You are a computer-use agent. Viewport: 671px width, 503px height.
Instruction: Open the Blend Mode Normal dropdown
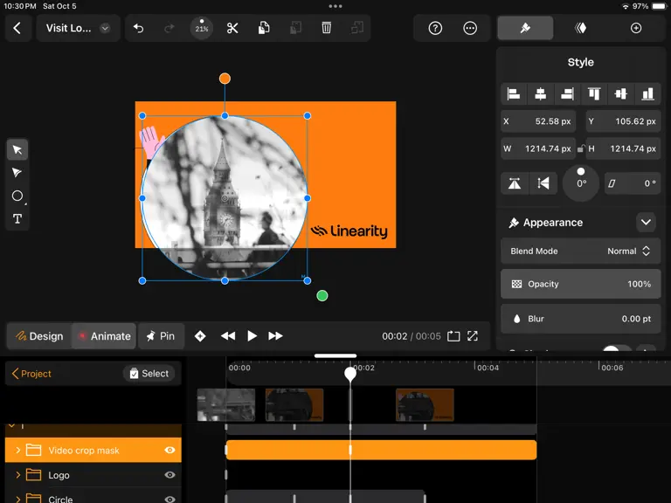(581, 251)
